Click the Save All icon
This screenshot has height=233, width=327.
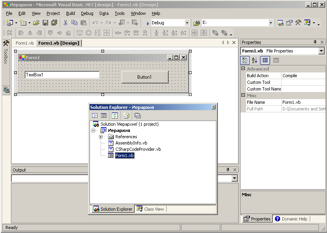(x=54, y=23)
